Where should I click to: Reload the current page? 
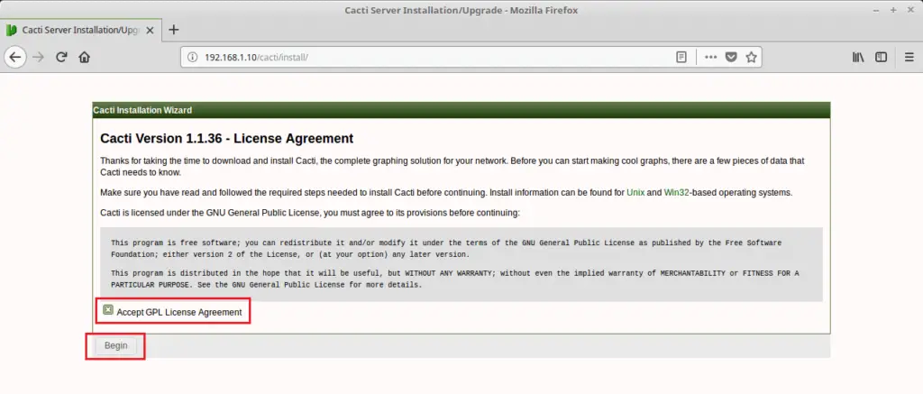[x=61, y=57]
